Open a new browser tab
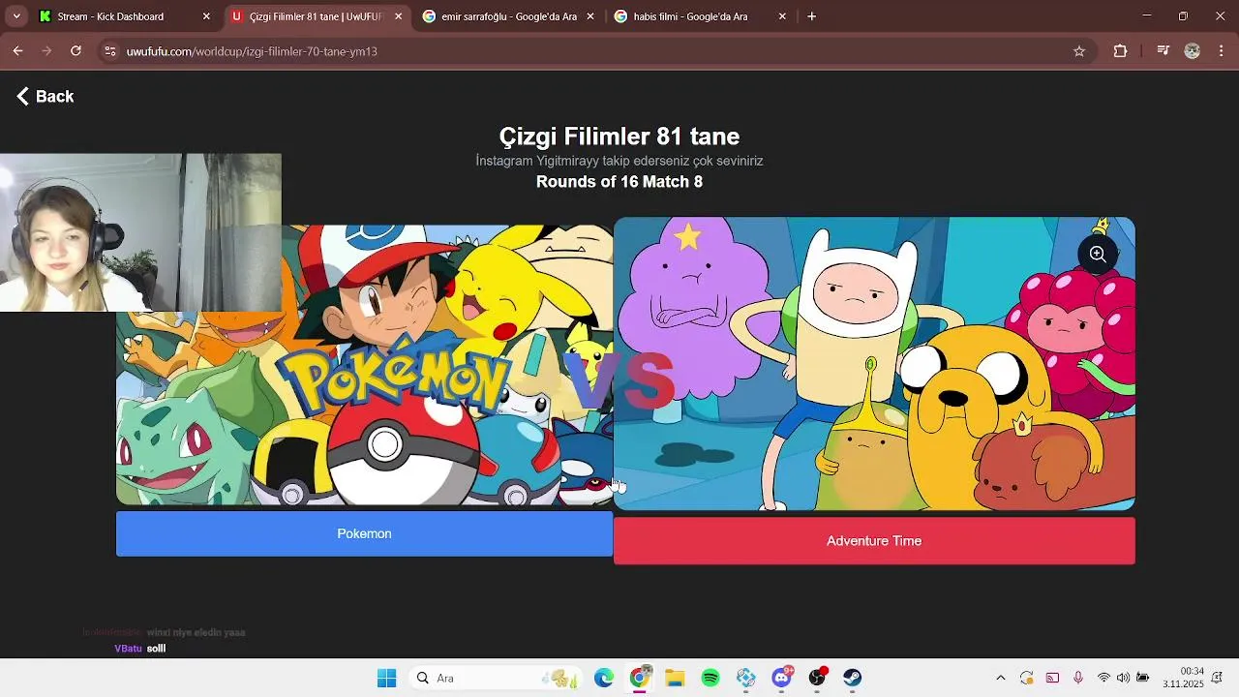 pyautogui.click(x=811, y=16)
